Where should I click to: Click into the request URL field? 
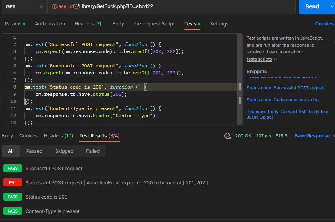click(x=171, y=7)
